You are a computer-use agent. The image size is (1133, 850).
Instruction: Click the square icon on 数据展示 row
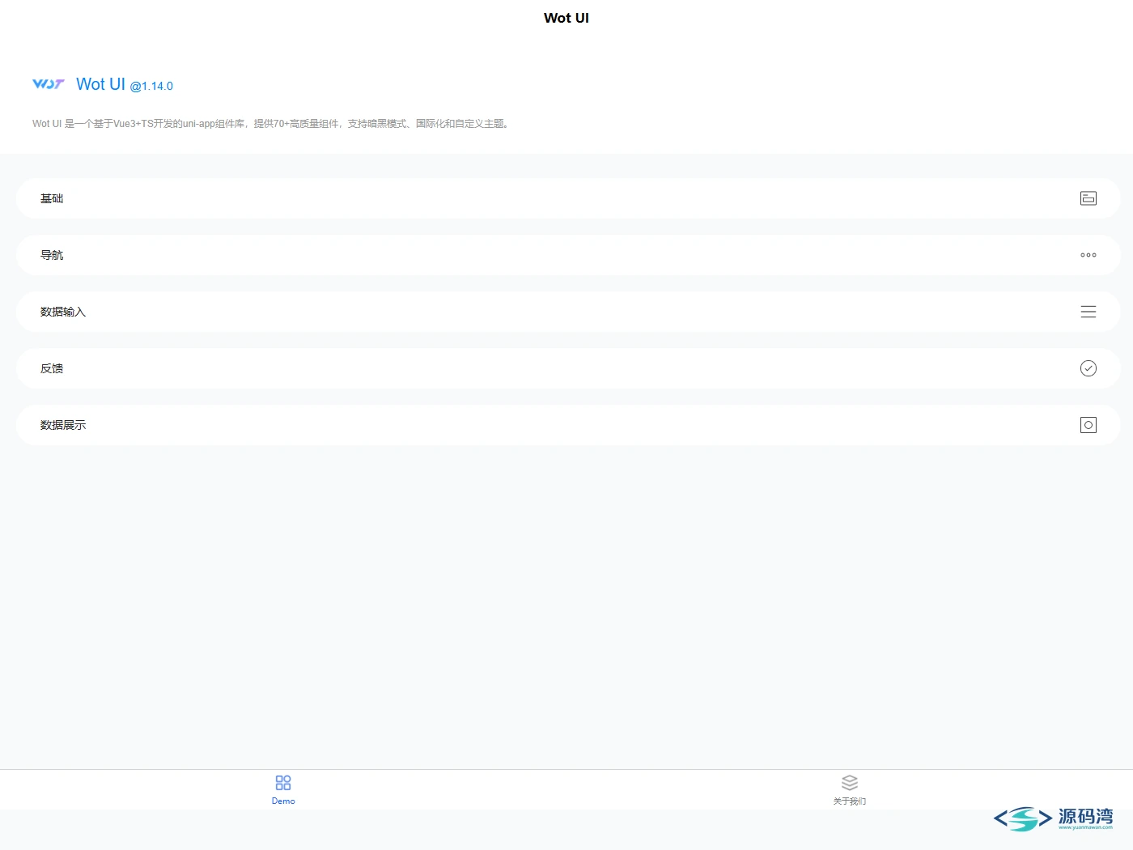point(1088,425)
